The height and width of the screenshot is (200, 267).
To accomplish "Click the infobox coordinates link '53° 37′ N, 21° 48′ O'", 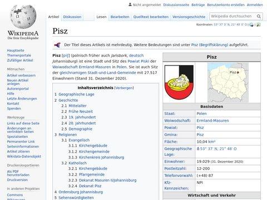I will 218,149.
